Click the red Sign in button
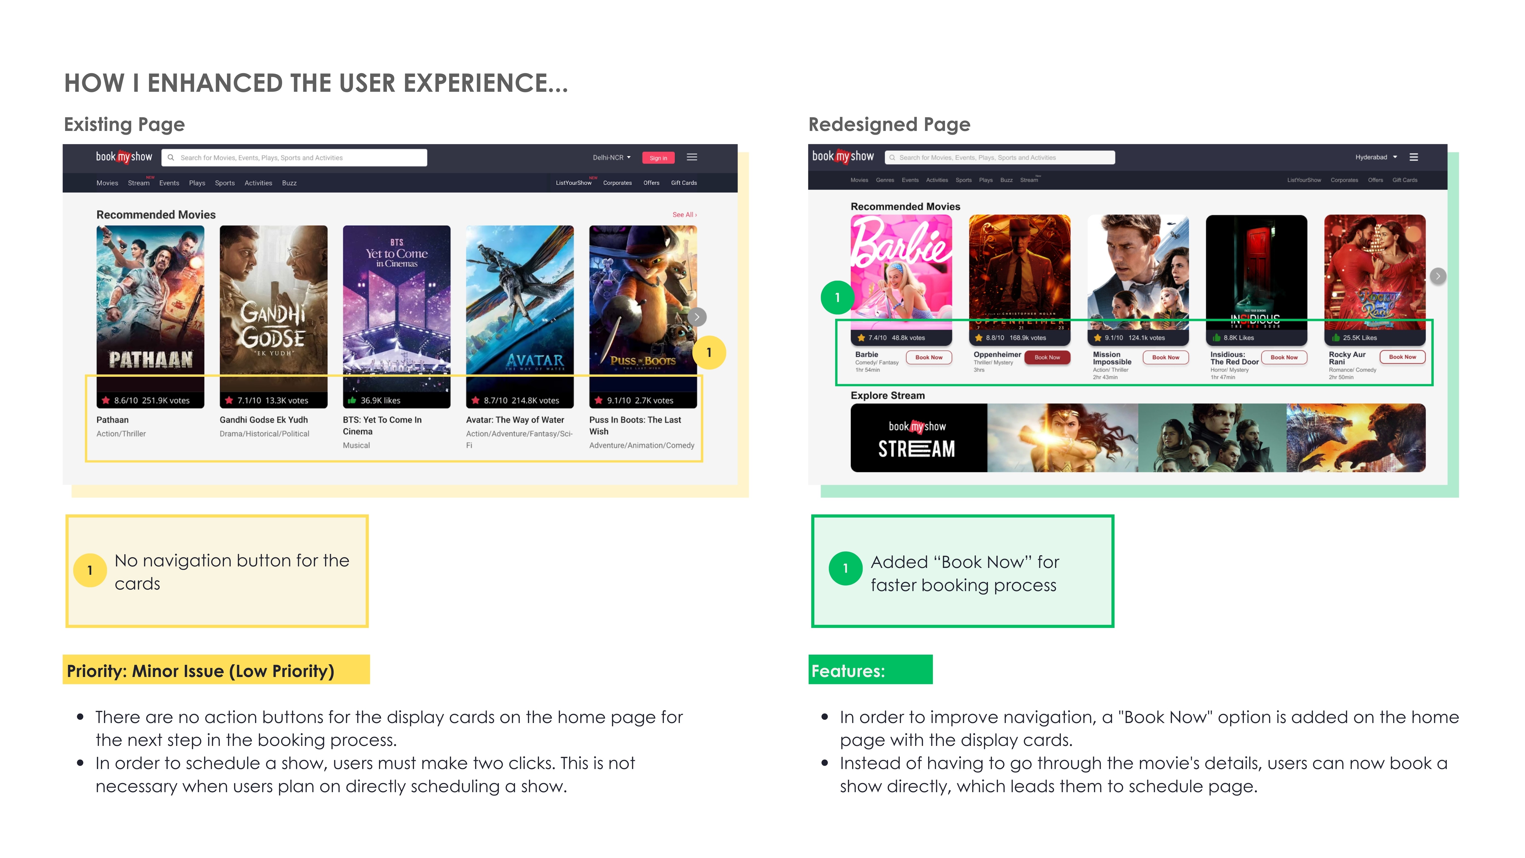Screen dimensions: 1525x858 coord(658,158)
